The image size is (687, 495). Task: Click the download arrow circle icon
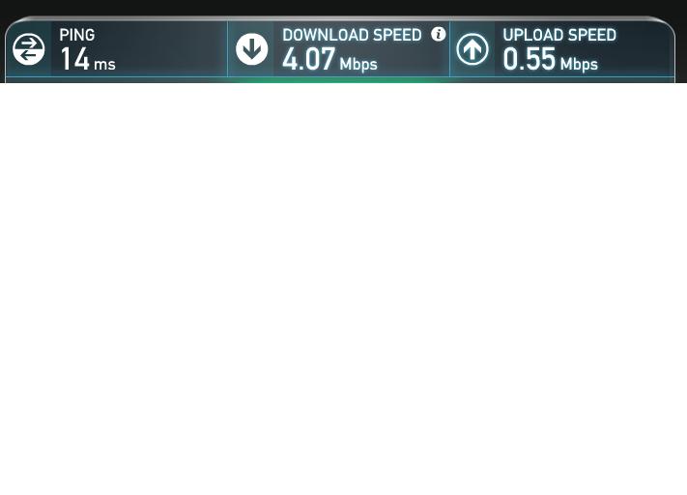tap(251, 49)
